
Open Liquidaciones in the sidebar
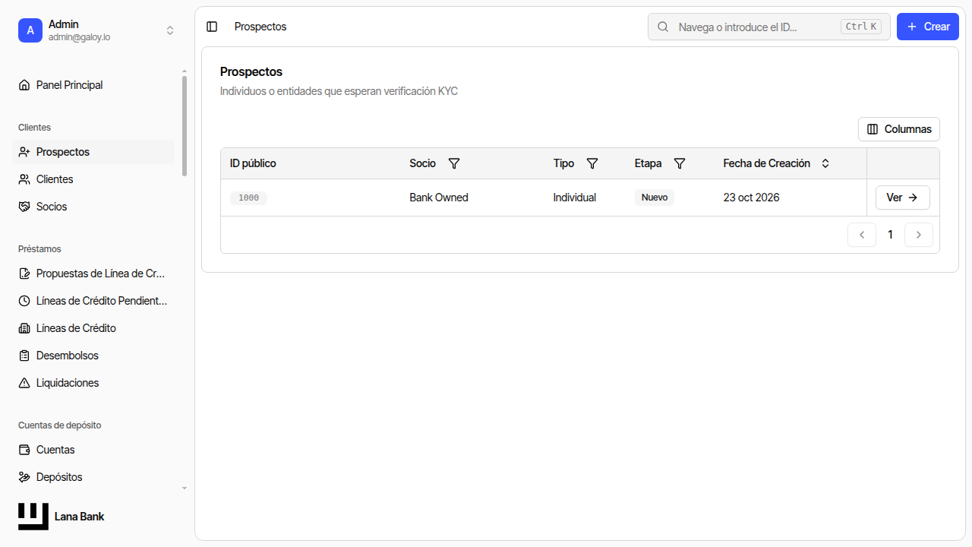coord(94,383)
